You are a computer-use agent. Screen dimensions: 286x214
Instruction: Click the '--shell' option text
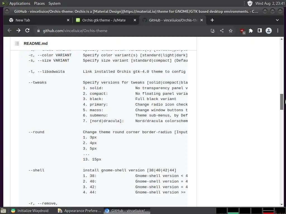point(36,170)
